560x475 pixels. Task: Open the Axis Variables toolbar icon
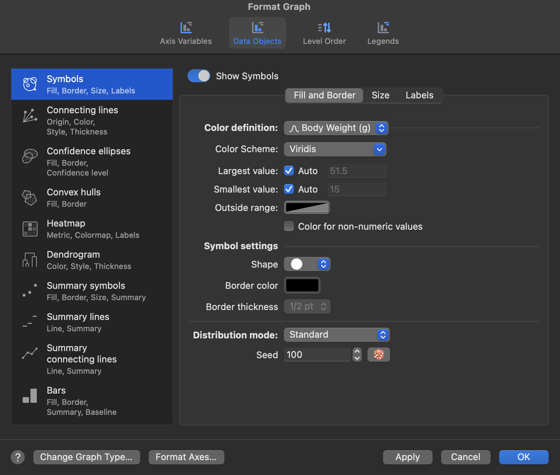pyautogui.click(x=186, y=28)
